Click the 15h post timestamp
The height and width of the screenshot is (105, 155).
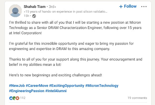tap(26, 16)
